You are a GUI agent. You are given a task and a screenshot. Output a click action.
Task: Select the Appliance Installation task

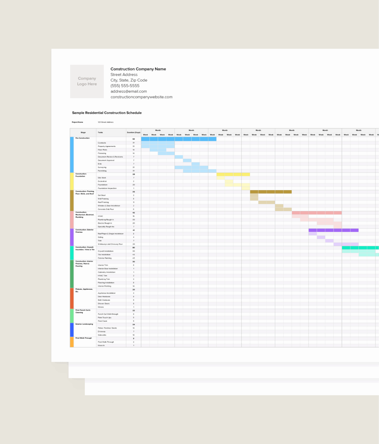tap(107, 293)
